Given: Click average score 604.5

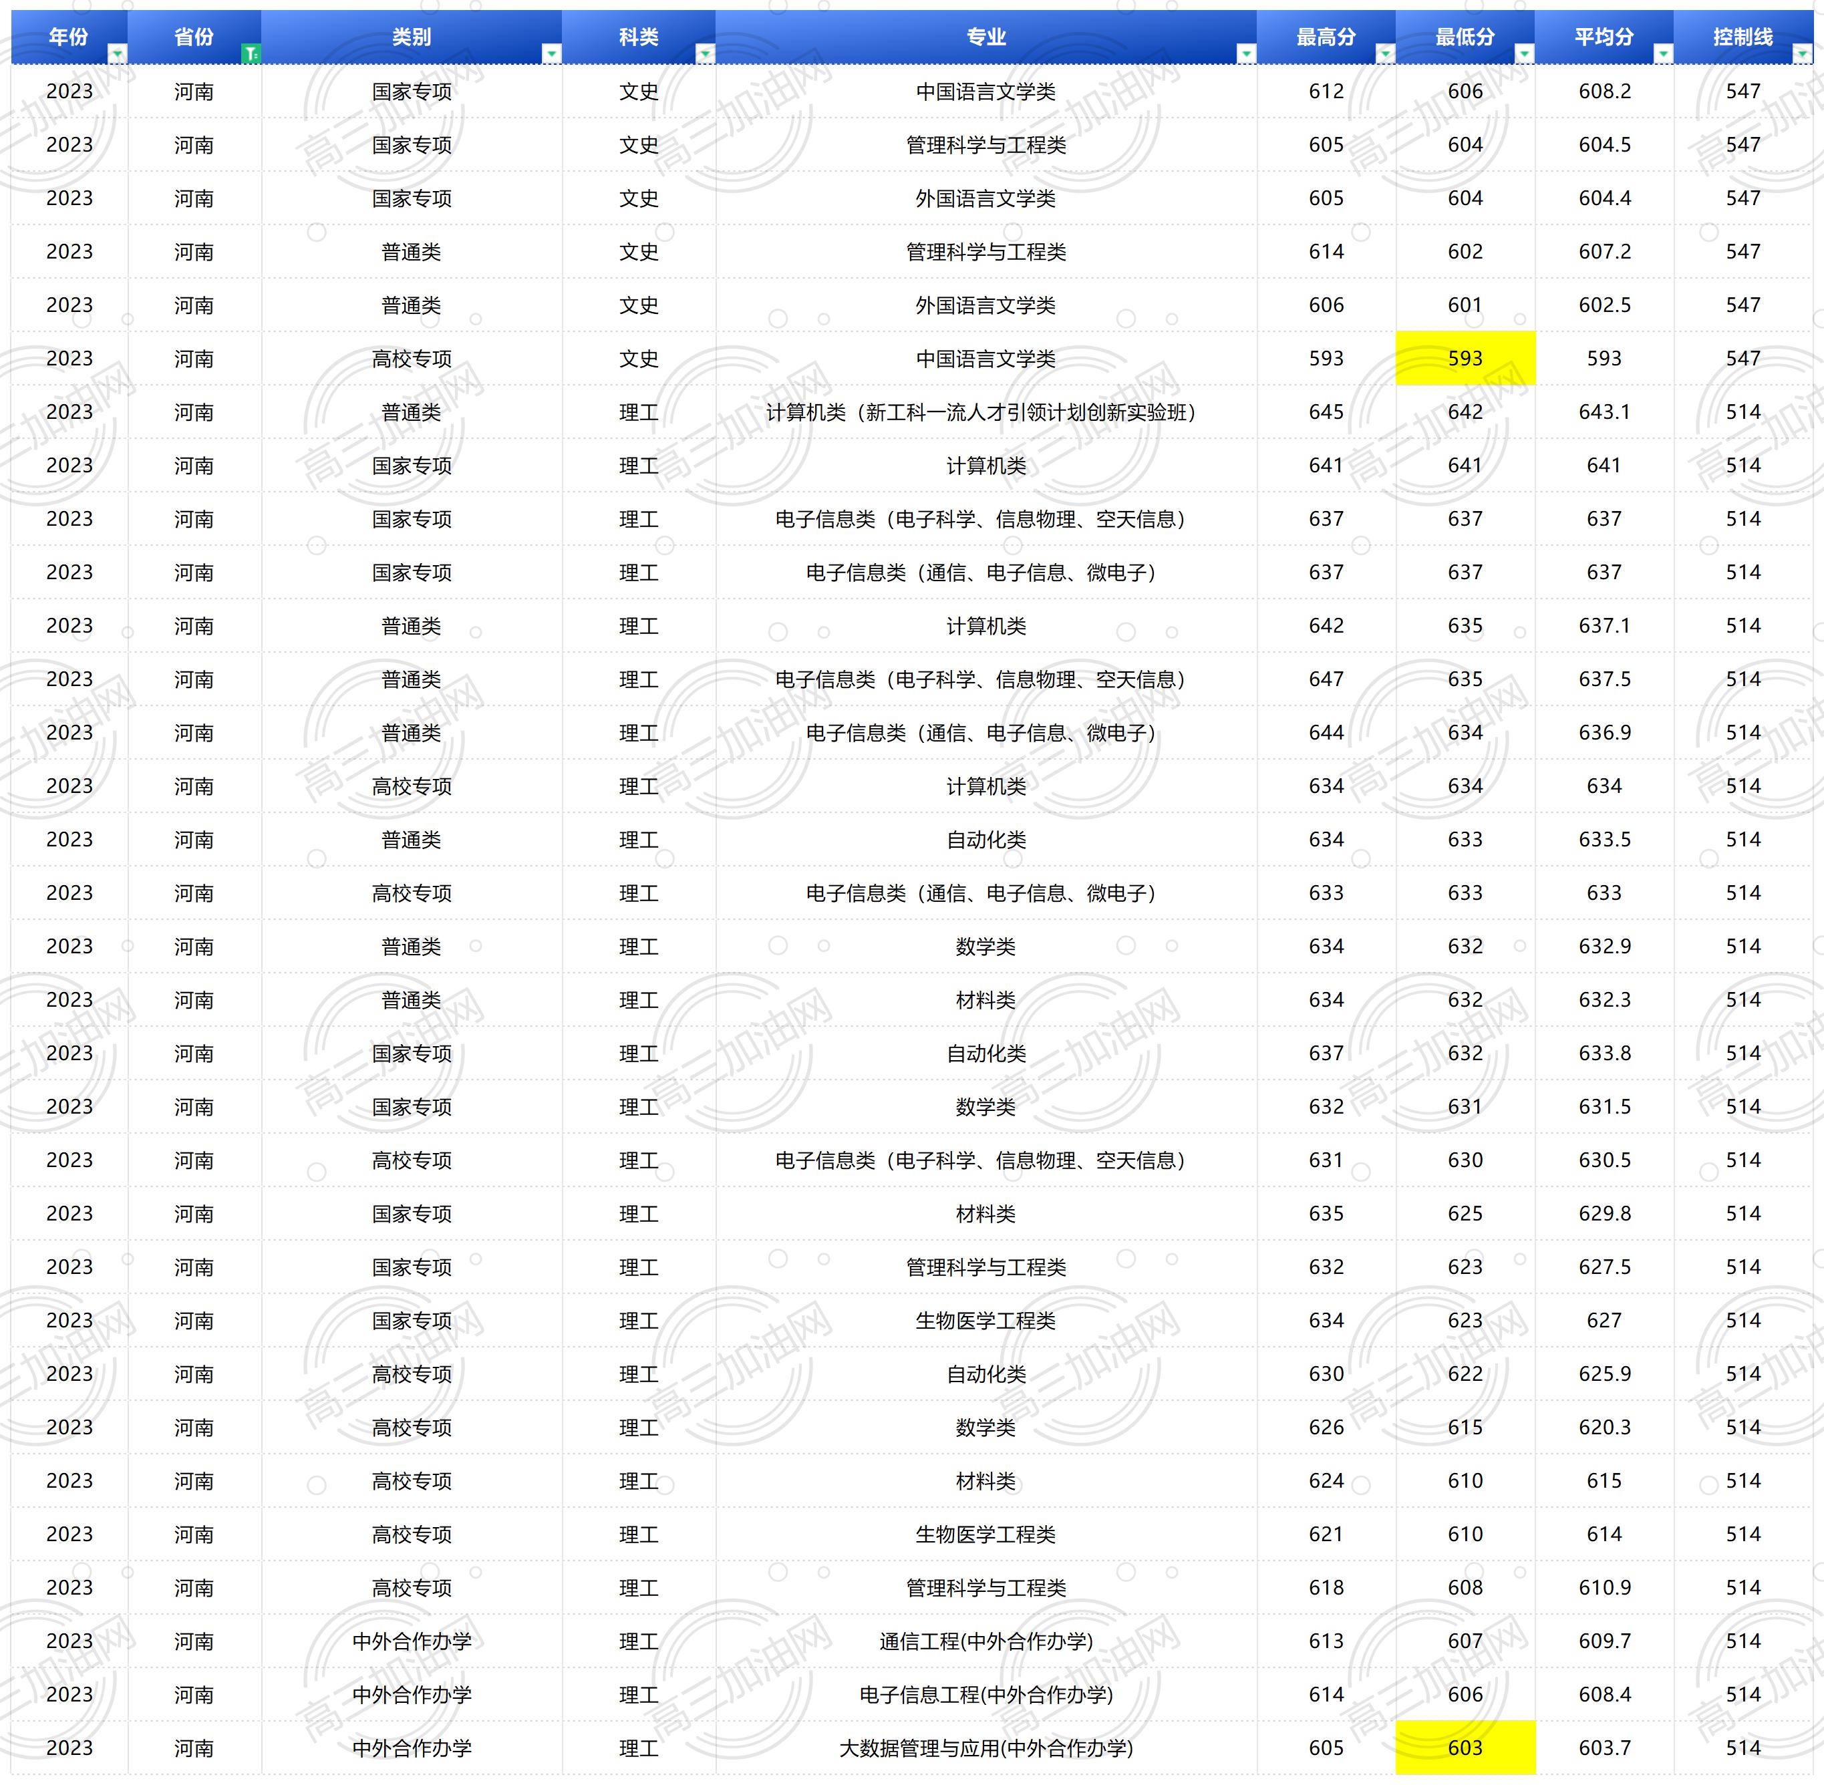Looking at the screenshot, I should (x=1604, y=144).
